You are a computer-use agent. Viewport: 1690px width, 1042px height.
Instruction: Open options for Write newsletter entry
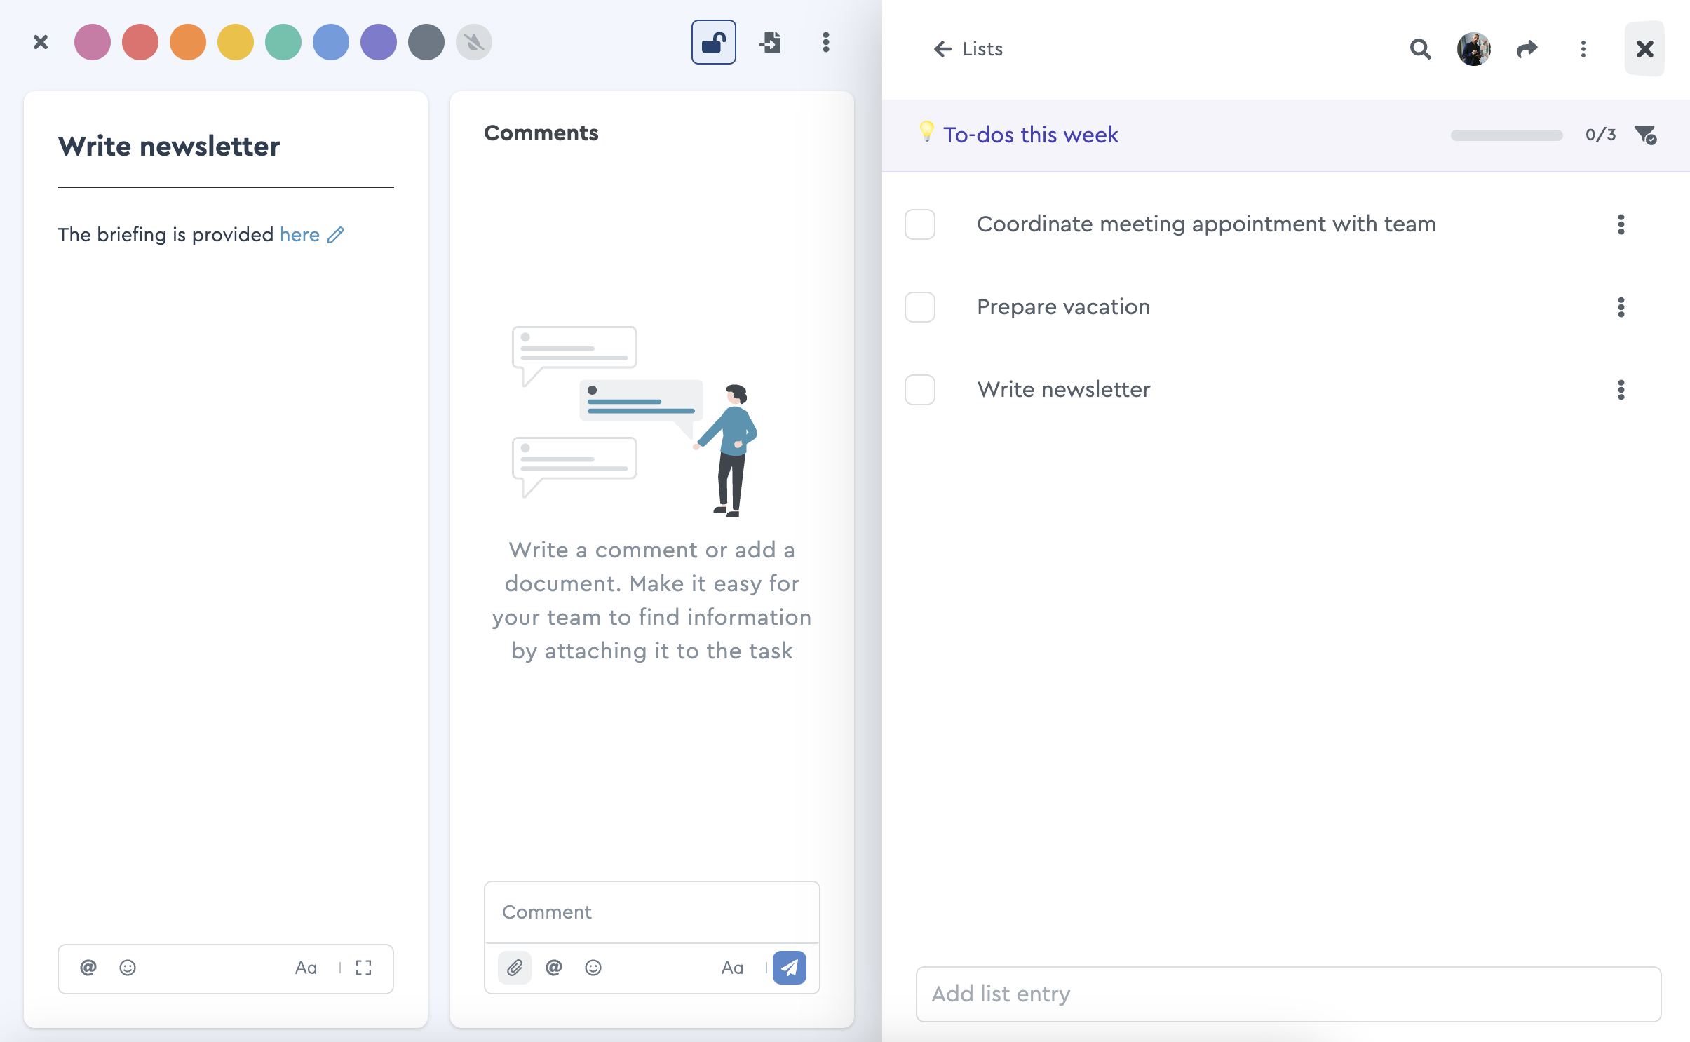[x=1621, y=390]
